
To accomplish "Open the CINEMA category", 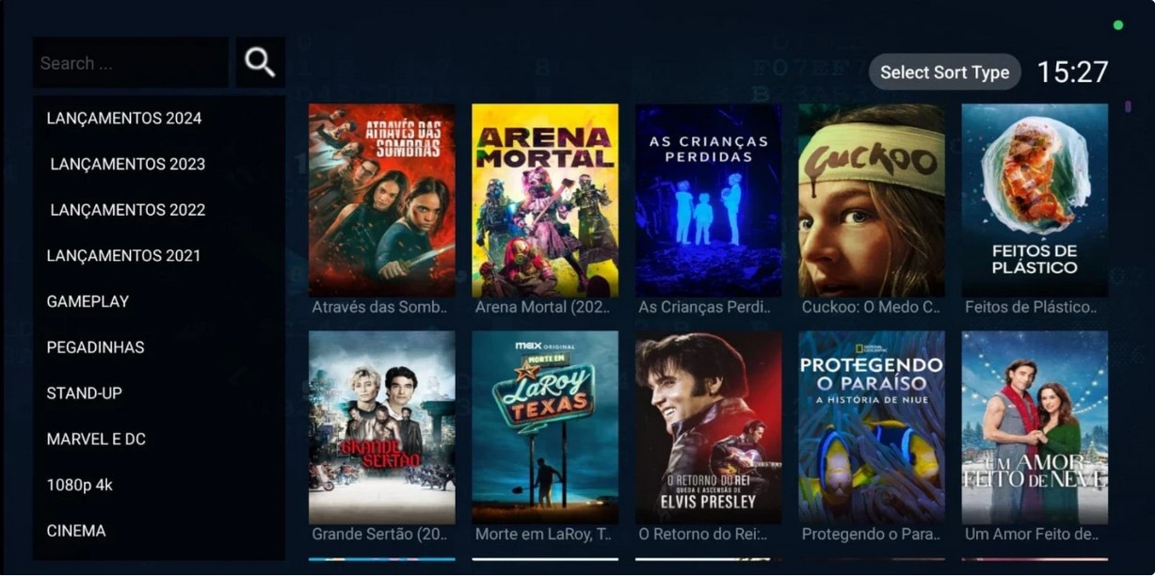I will tap(159, 531).
